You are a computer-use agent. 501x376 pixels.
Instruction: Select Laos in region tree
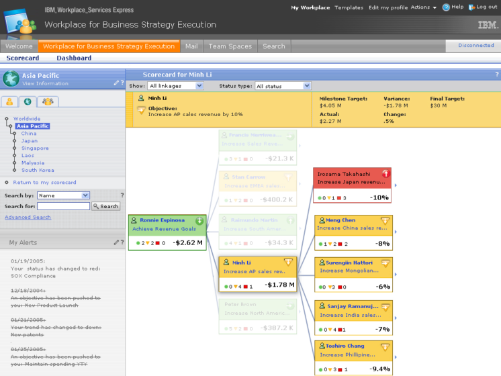tap(28, 156)
